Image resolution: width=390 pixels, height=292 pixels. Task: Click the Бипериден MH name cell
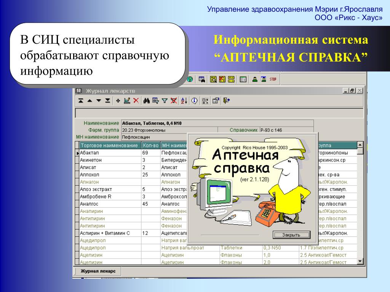[x=174, y=160]
